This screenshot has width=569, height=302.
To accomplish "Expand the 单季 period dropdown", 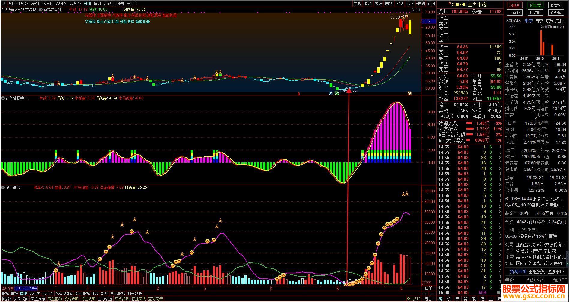I will [x=529, y=21].
